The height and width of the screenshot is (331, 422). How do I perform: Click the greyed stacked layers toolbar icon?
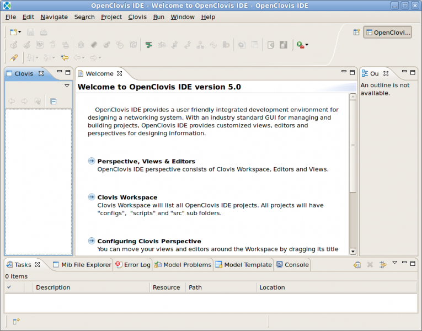(81, 45)
